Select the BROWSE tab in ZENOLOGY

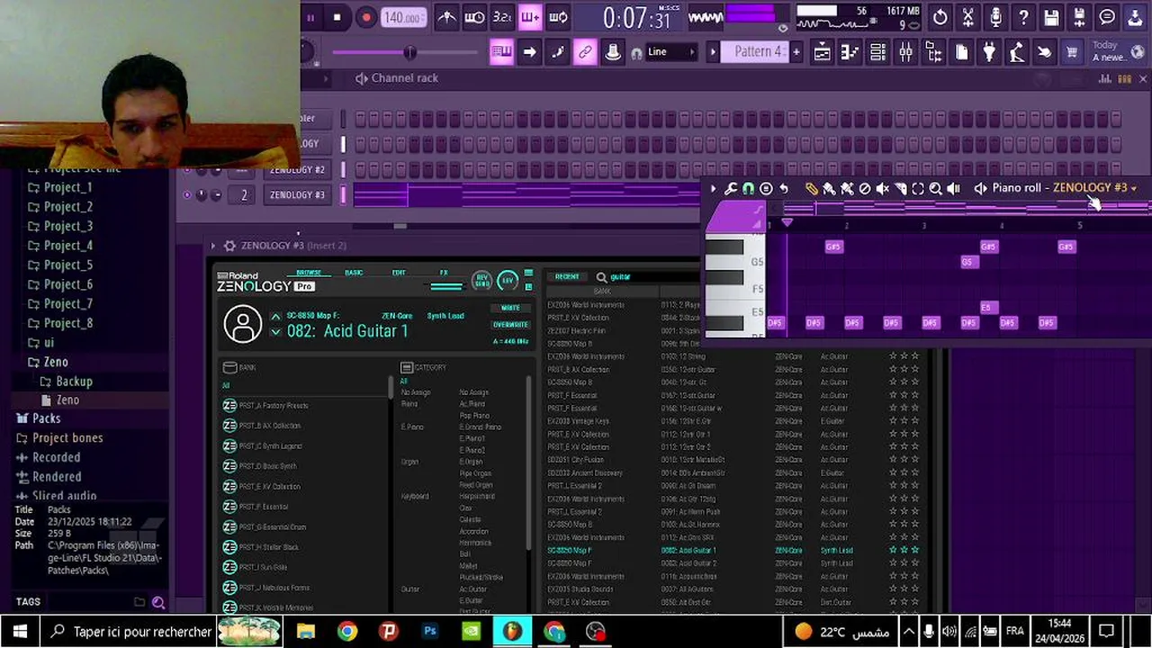pyautogui.click(x=309, y=273)
